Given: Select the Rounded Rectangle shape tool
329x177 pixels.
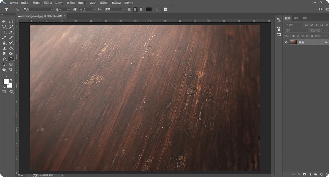Looking at the screenshot, I should pyautogui.click(x=11, y=65).
